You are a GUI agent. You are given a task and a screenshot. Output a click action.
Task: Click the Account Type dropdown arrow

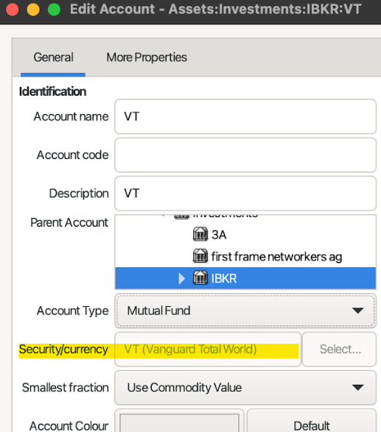tap(357, 311)
